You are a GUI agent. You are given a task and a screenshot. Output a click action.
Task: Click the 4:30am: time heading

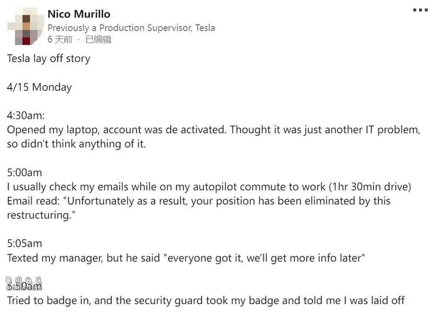(x=26, y=115)
